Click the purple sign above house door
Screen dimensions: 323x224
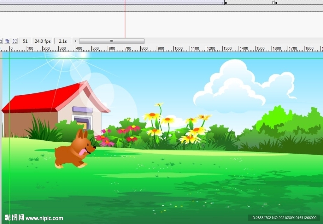(x=82, y=110)
